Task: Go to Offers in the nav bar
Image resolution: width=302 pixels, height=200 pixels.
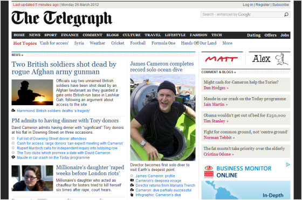Action: click(270, 35)
